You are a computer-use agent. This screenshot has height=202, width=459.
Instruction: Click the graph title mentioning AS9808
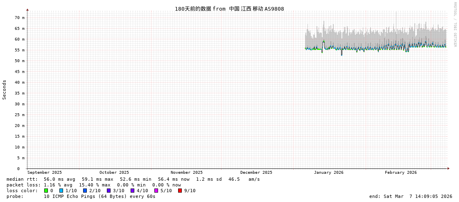click(x=229, y=9)
